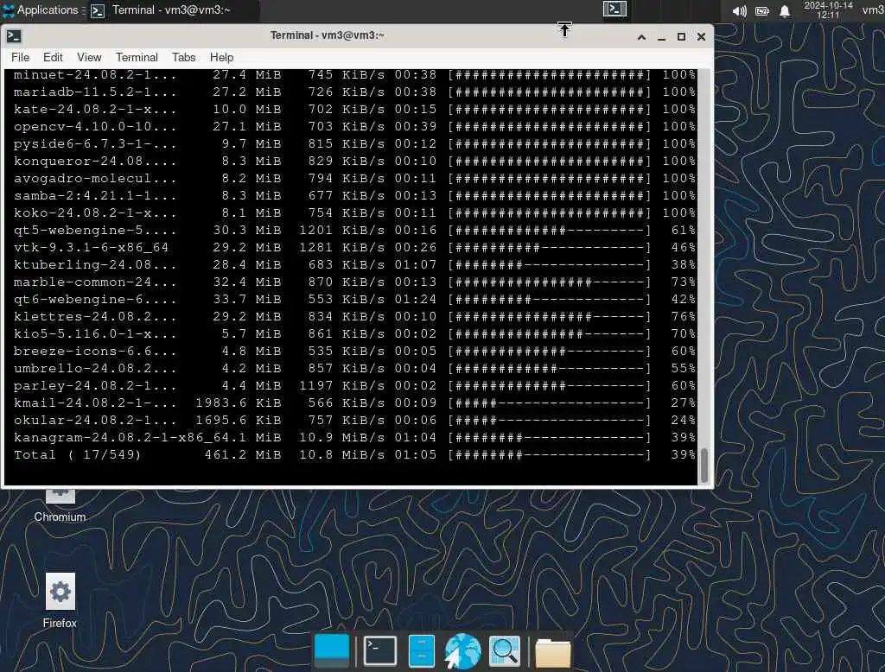Close the Terminal window
This screenshot has height=672, width=885.
coord(701,36)
